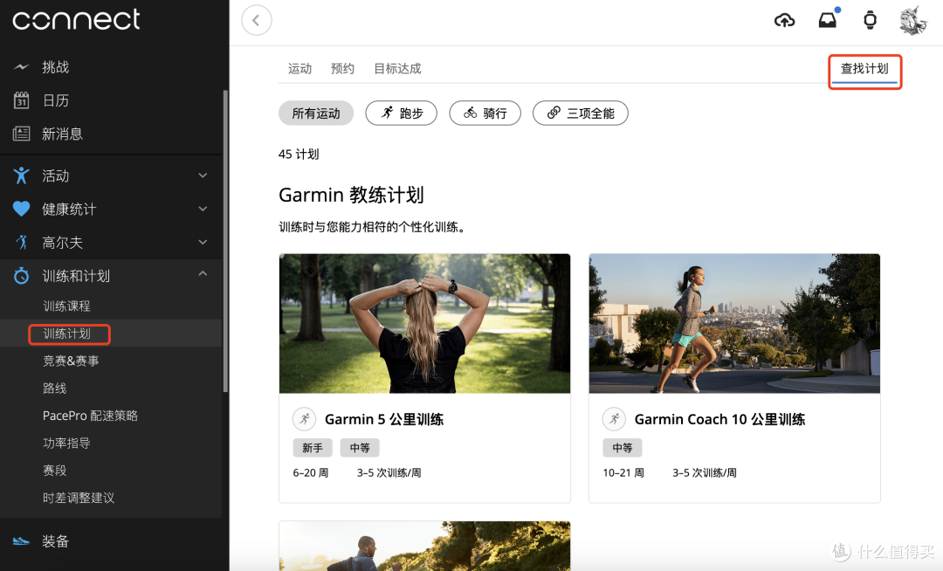Open the notifications inbox icon
Viewport: 943px width, 571px height.
(x=828, y=20)
